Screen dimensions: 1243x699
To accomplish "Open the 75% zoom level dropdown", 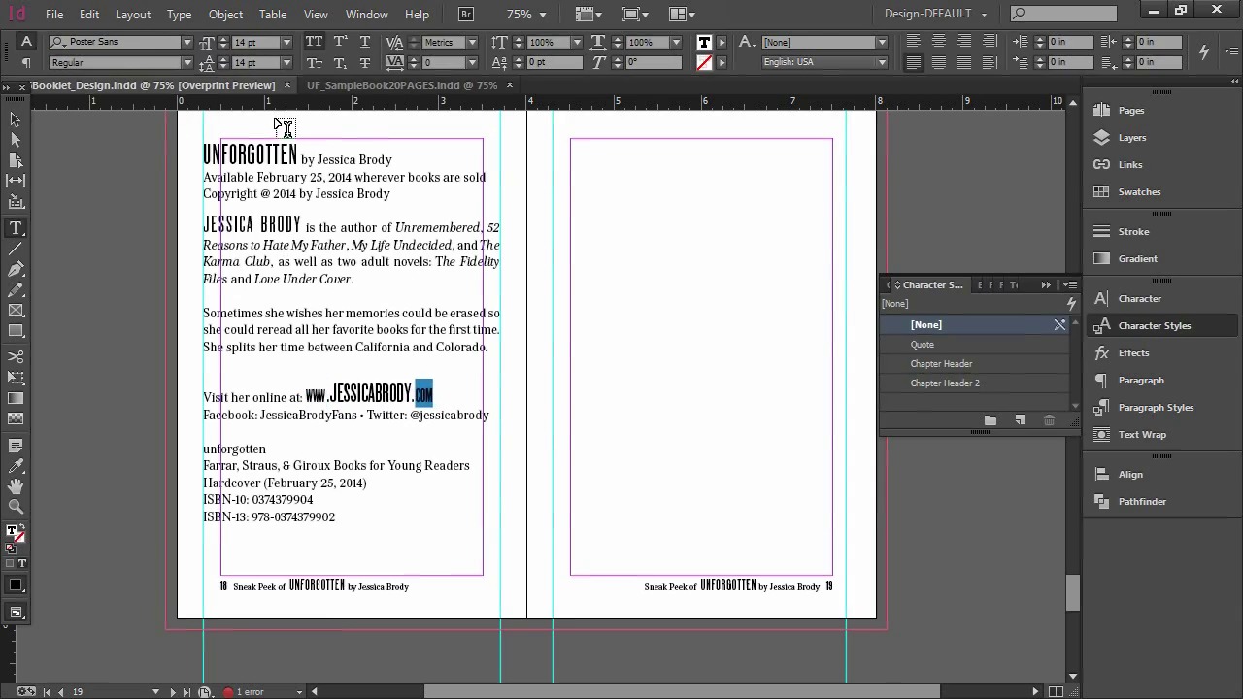I will [543, 15].
